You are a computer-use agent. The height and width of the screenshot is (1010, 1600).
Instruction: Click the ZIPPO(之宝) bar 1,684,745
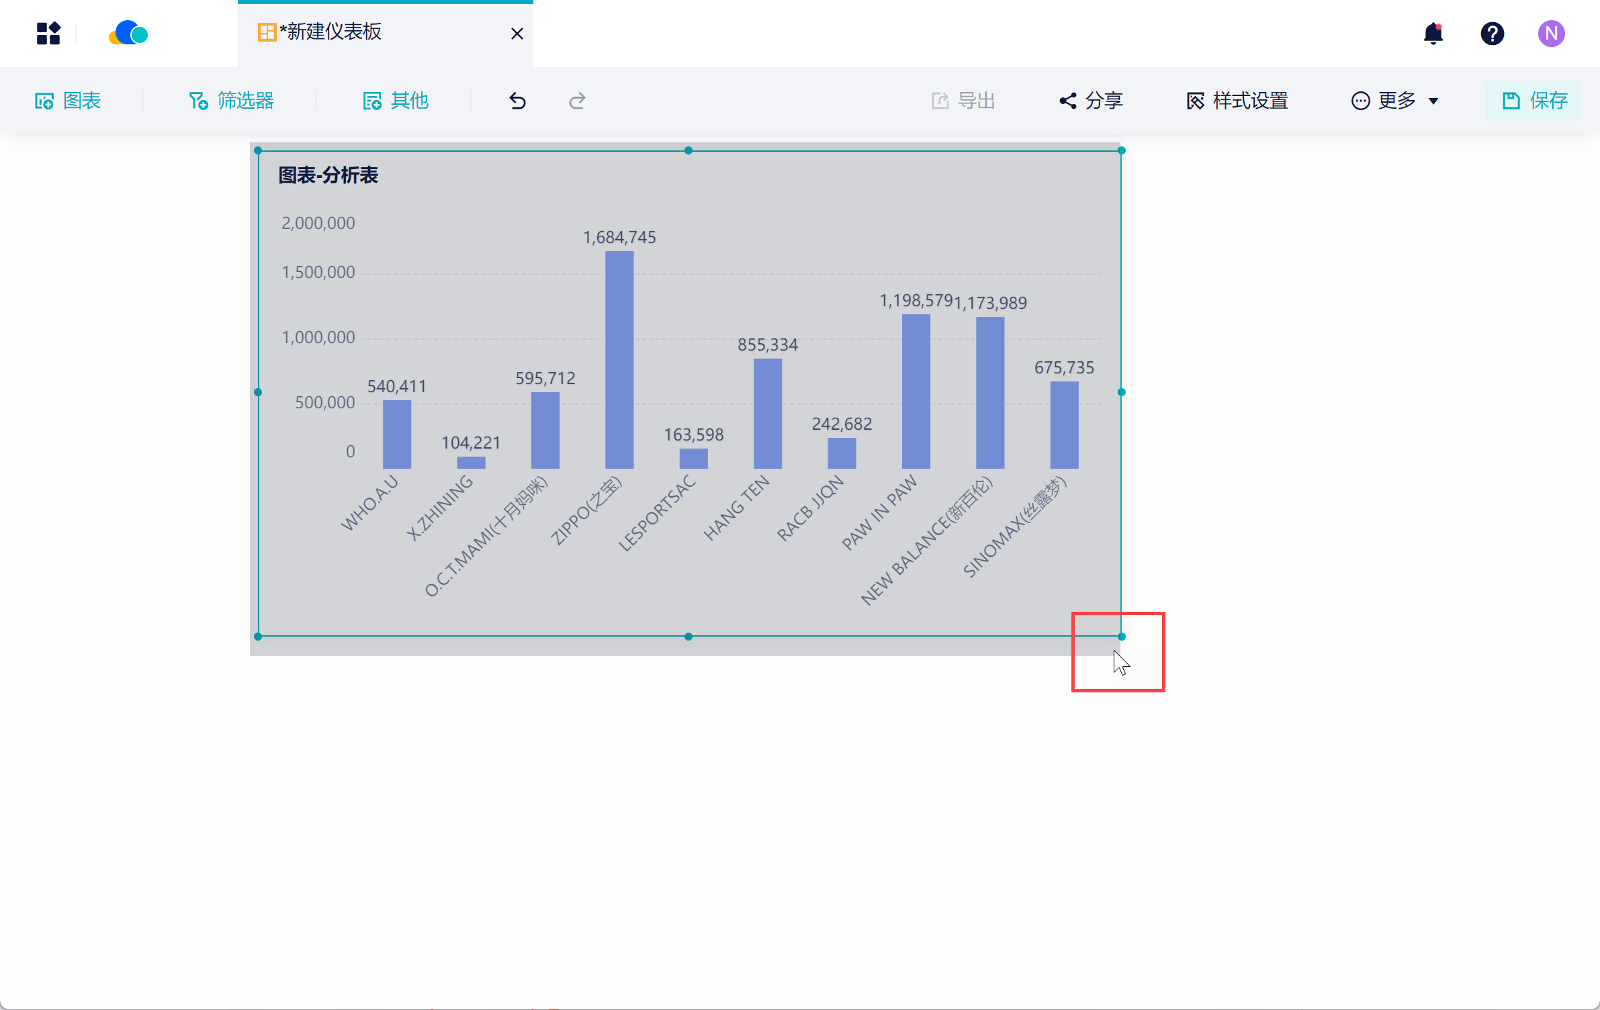[x=619, y=360]
